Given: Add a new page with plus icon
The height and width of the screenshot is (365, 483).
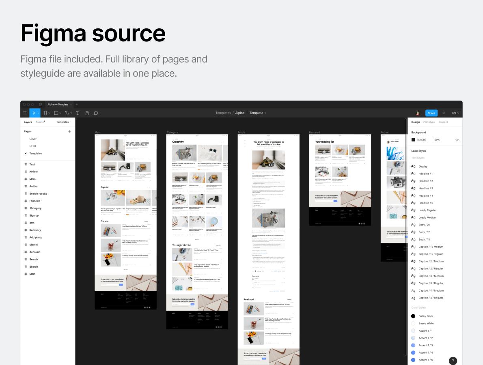Looking at the screenshot, I should pos(70,131).
